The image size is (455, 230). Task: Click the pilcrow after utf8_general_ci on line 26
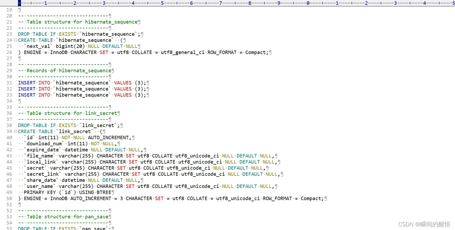[x=270, y=52]
